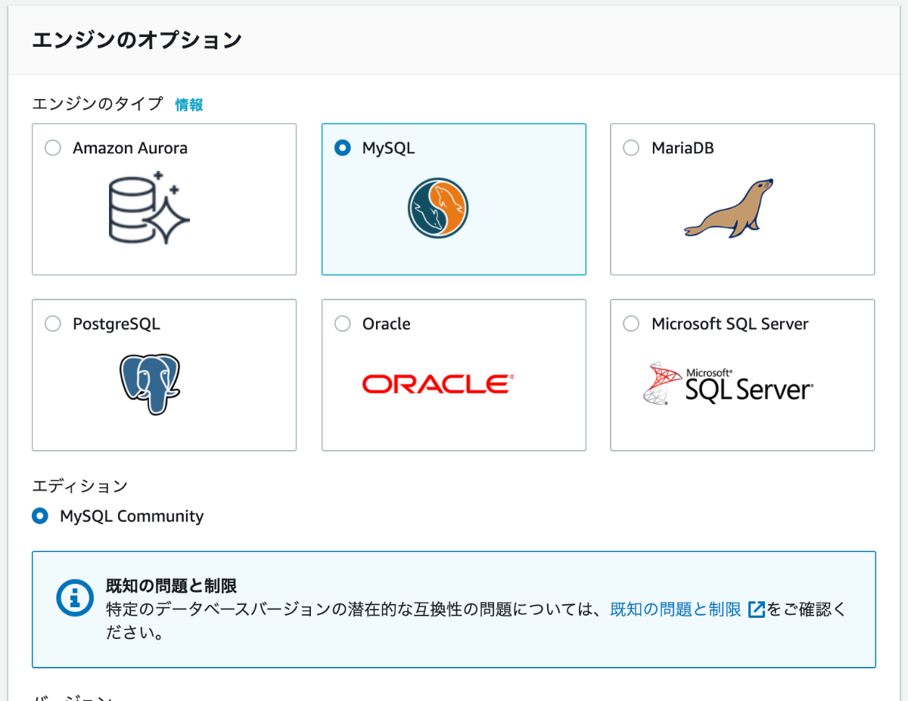908x701 pixels.
Task: Click the MySQL dolphin logo icon
Action: [x=438, y=208]
